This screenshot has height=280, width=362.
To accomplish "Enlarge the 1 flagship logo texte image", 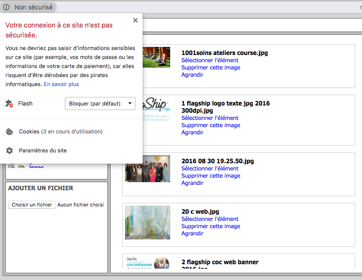I will tap(192, 133).
